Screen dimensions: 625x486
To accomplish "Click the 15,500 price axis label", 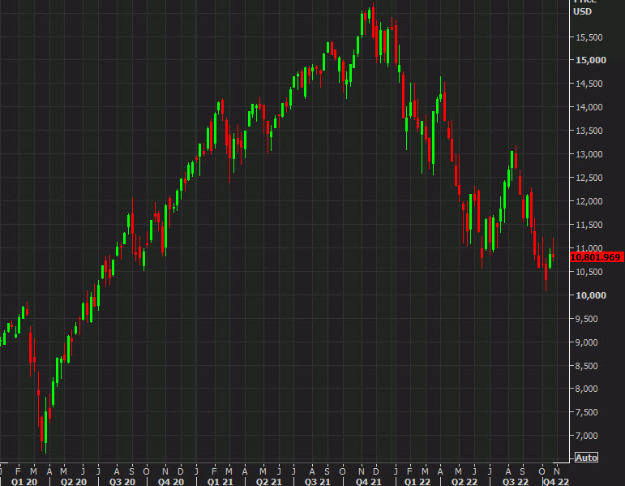I will 589,37.
